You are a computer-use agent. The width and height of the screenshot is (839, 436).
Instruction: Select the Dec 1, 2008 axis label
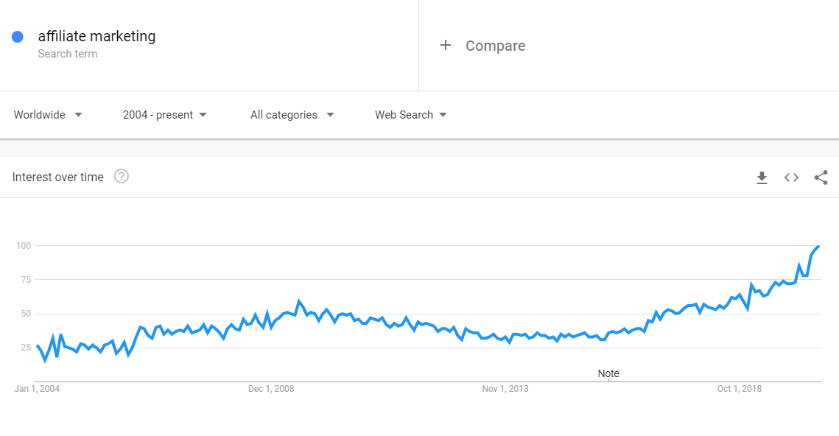(x=271, y=389)
